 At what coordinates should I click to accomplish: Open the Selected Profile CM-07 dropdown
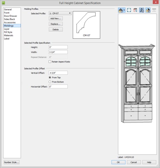60,13
